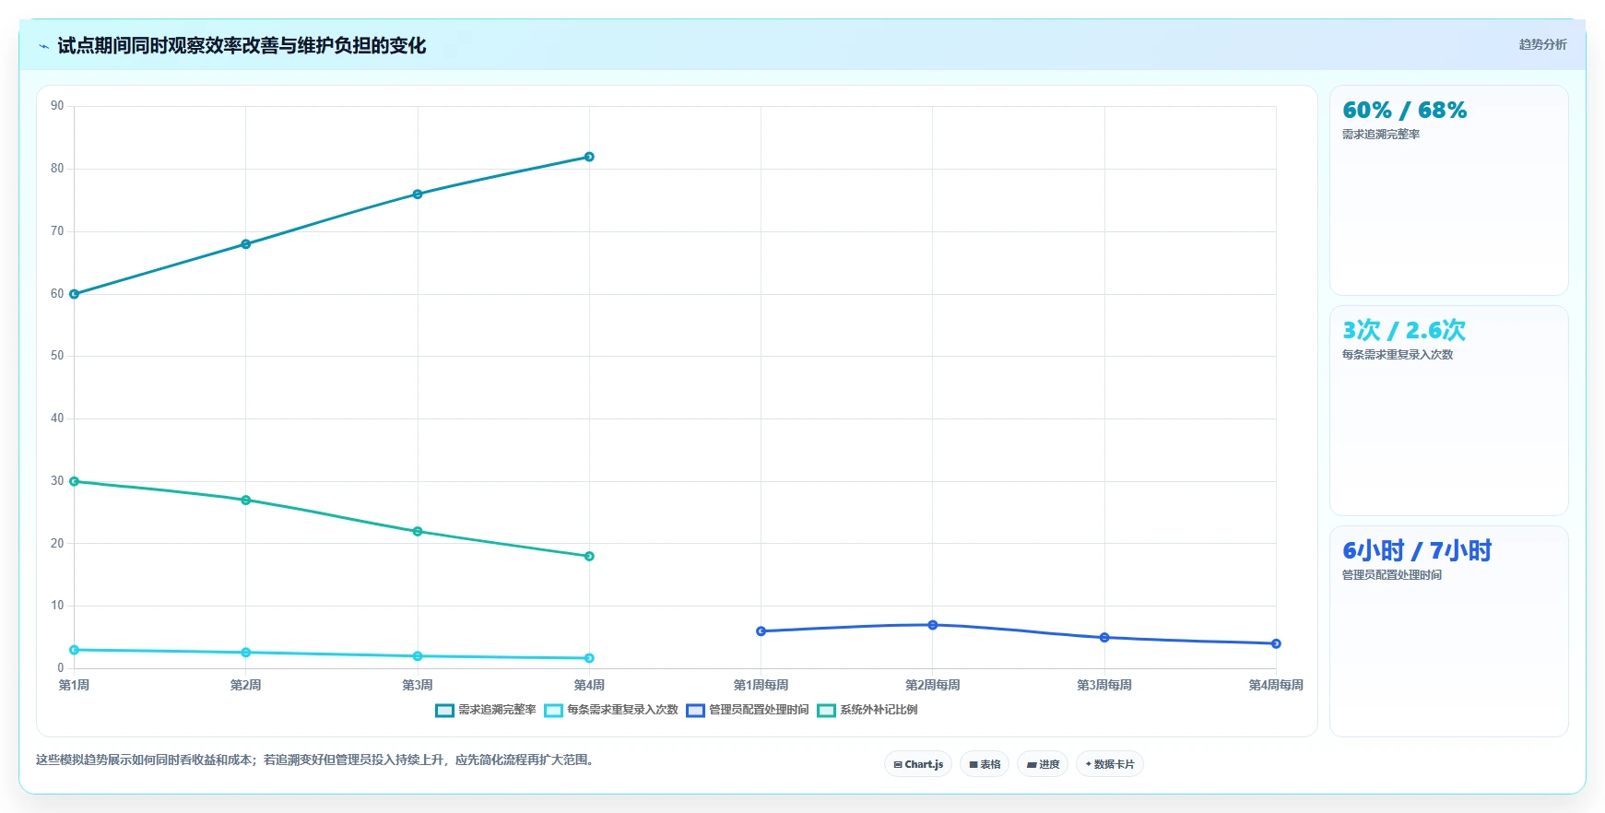Click the y-axis tick label 10
1605x813 pixels.
(x=57, y=606)
